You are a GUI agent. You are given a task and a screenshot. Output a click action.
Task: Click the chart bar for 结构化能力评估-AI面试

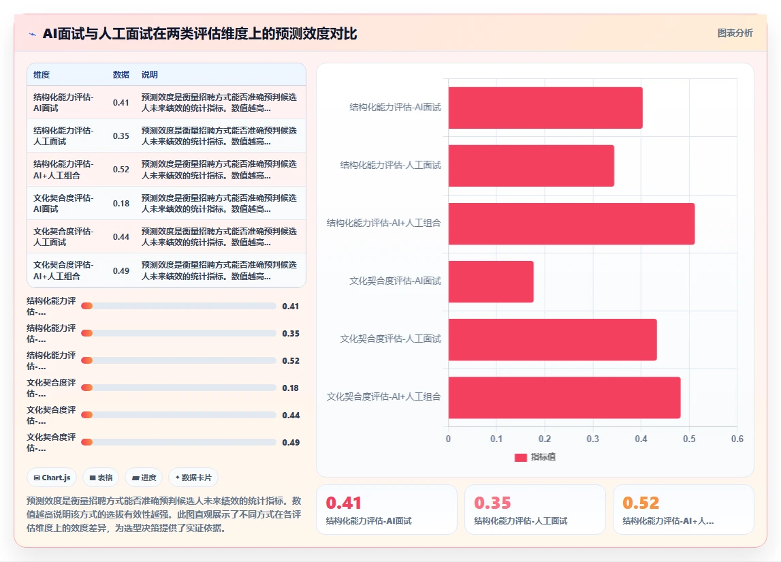pyautogui.click(x=545, y=108)
